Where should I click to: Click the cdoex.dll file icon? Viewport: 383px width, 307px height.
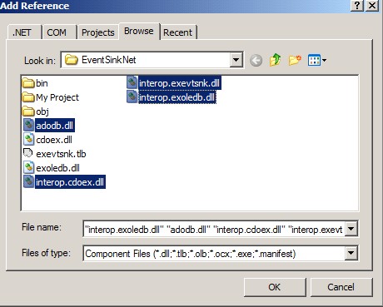click(x=28, y=140)
